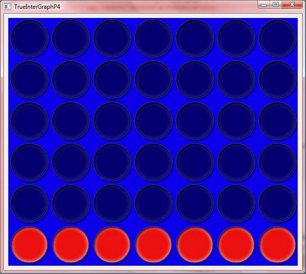
Task: Click fourth-row empty slot in sixth column
Action: pyautogui.click(x=236, y=162)
